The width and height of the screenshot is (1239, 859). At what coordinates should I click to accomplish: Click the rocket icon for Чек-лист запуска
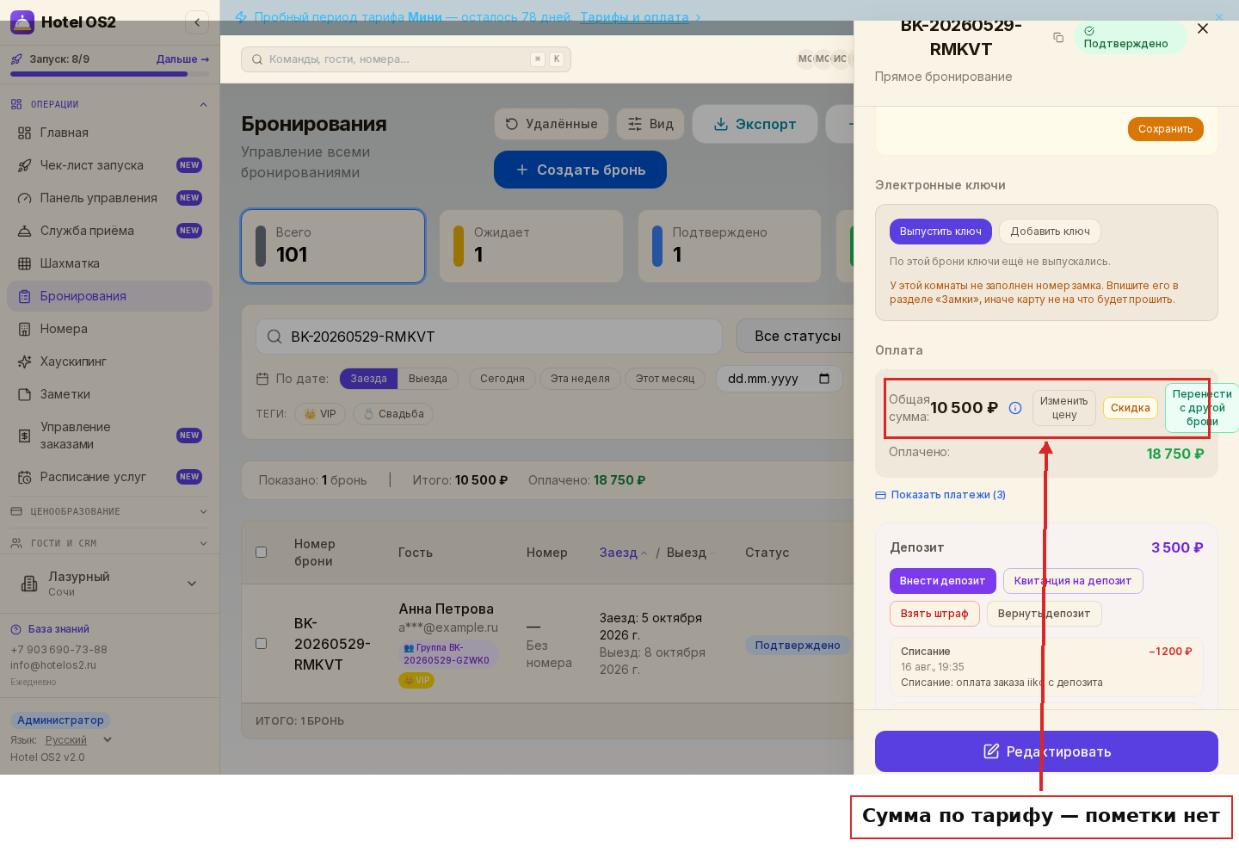[25, 165]
